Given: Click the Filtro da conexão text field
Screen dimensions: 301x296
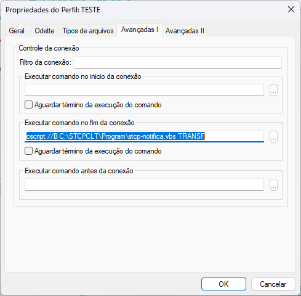Looking at the screenshot, I should 177,62.
